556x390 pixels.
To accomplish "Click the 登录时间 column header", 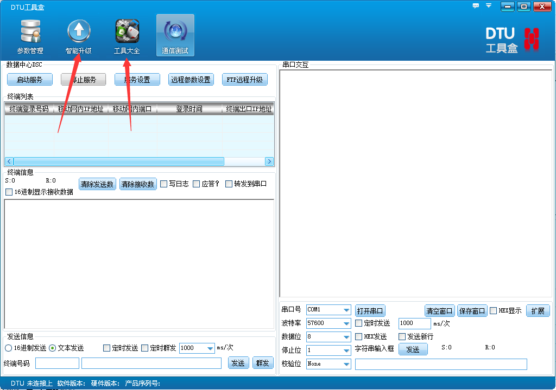I will pos(189,109).
